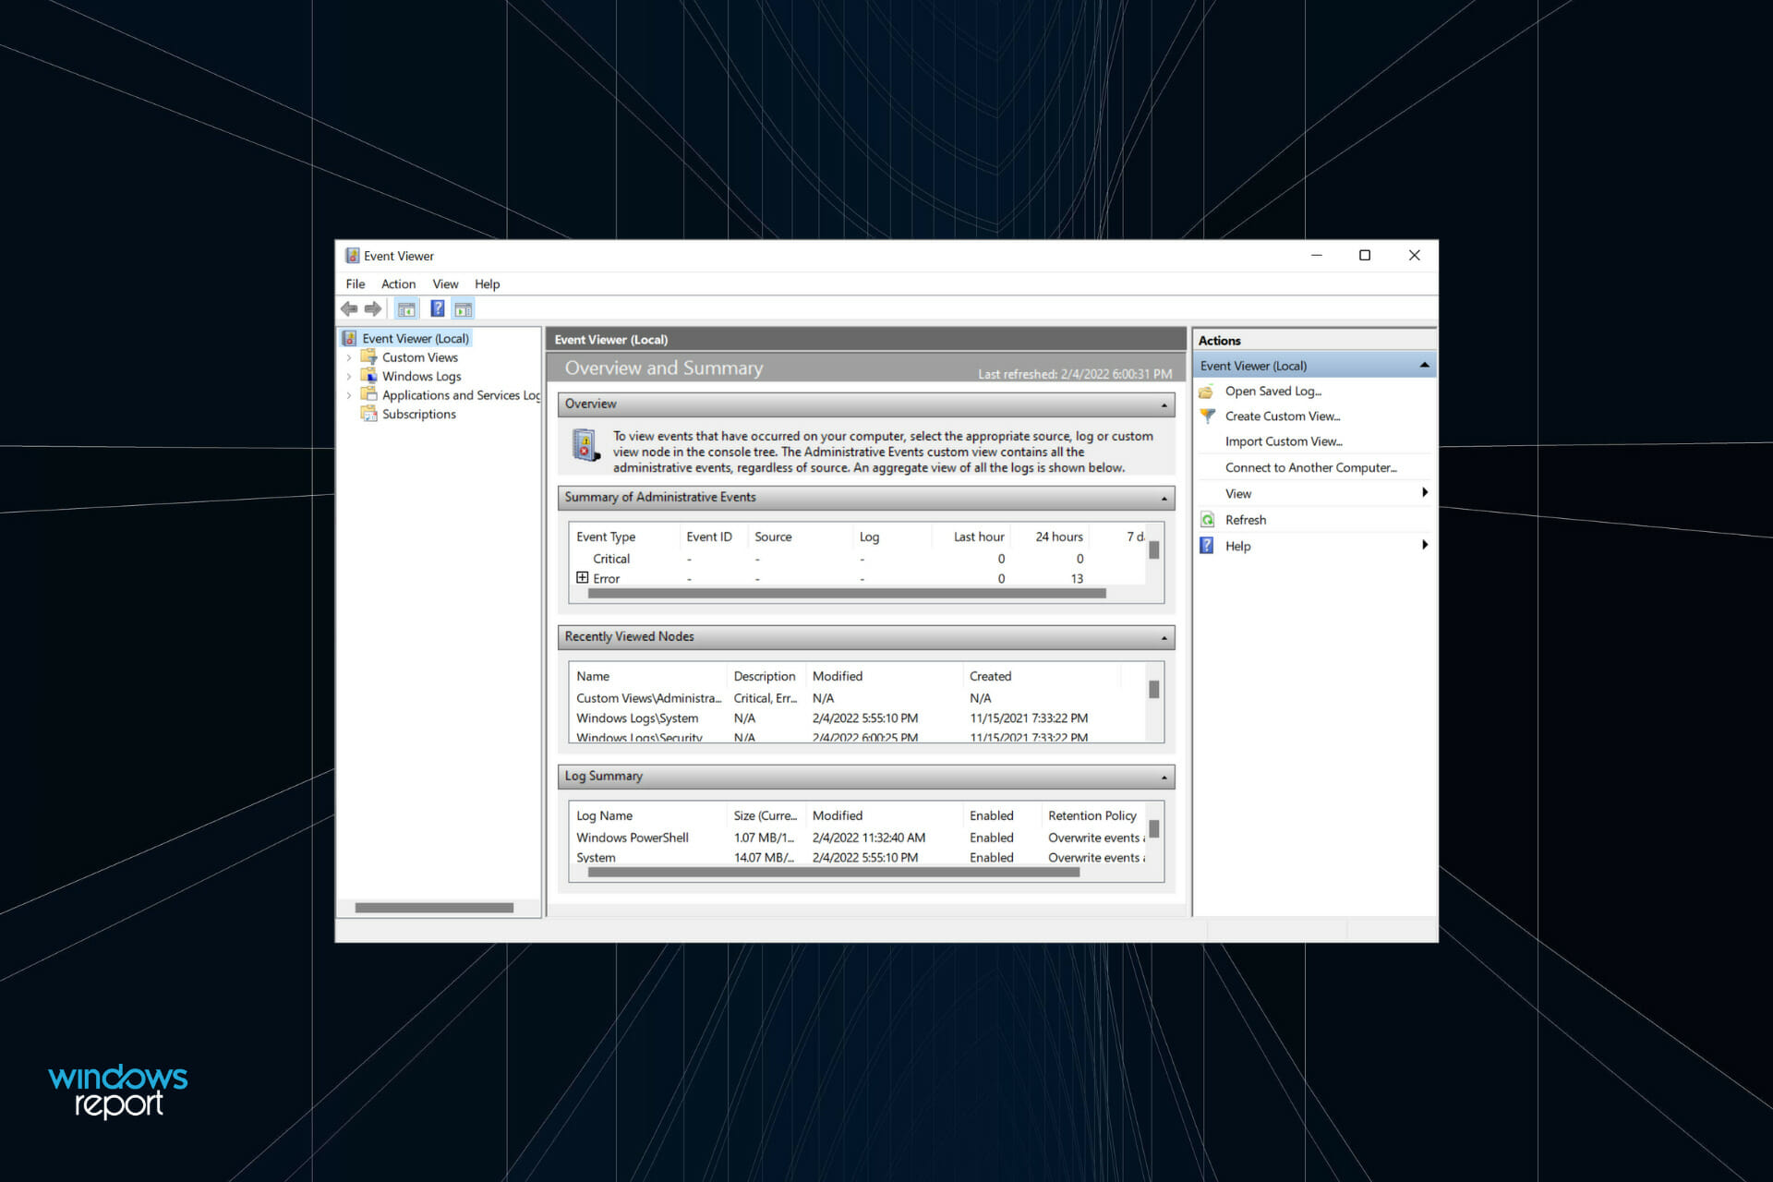Expand the Error event type row
The width and height of the screenshot is (1773, 1182).
tap(583, 577)
